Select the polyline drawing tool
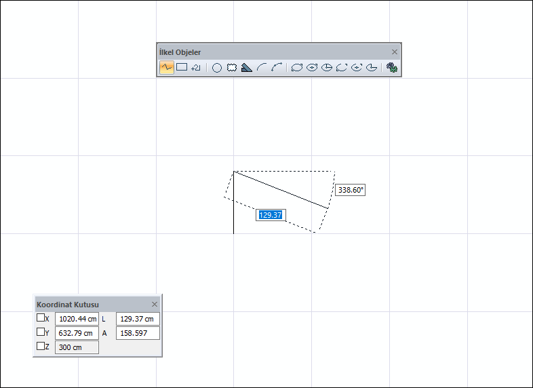The height and width of the screenshot is (388, 533). [x=166, y=67]
